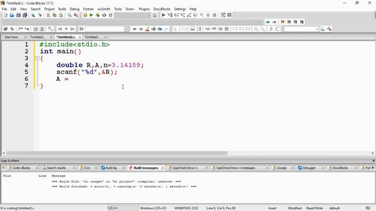Screen dimensions: 376x211
Task: Open the Cscope log tab
Action: pos(281,168)
